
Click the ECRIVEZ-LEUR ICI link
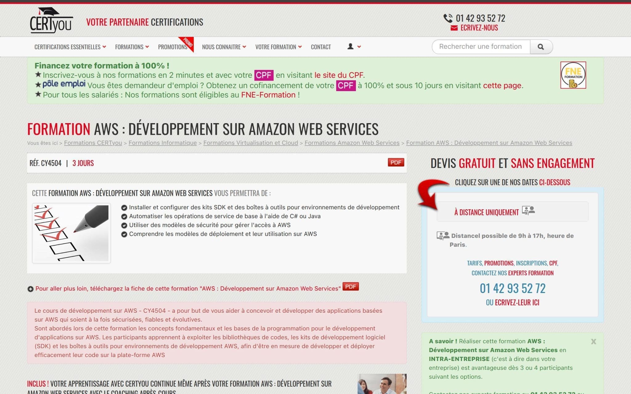tap(517, 303)
